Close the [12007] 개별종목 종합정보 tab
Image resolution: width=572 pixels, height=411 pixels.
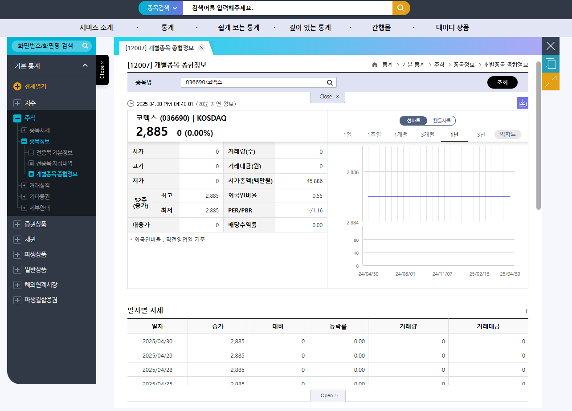pyautogui.click(x=202, y=48)
